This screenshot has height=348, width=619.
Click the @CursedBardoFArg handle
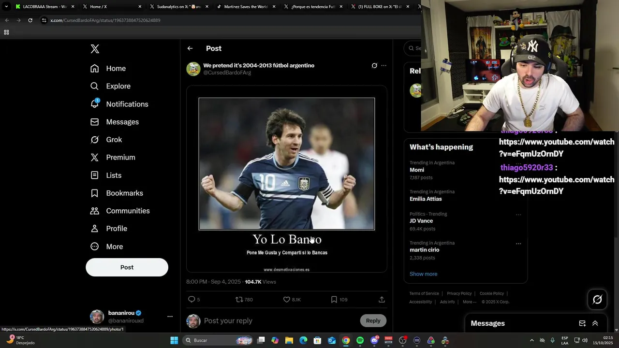pyautogui.click(x=227, y=72)
